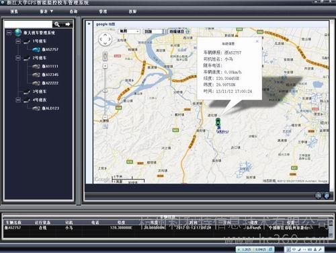Click the bus icon for 3号校车
The height and width of the screenshot is (253, 336).
click(x=27, y=92)
